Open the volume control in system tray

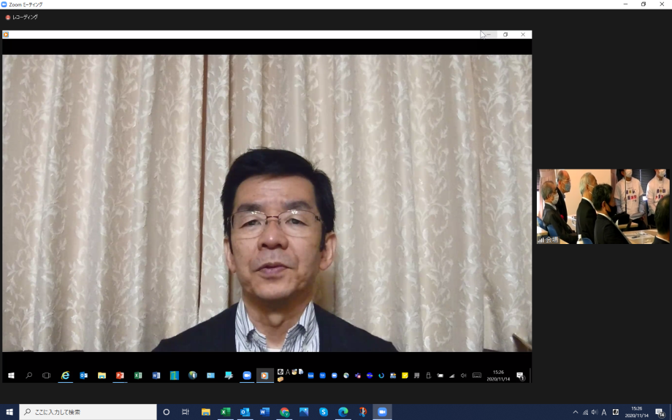594,412
